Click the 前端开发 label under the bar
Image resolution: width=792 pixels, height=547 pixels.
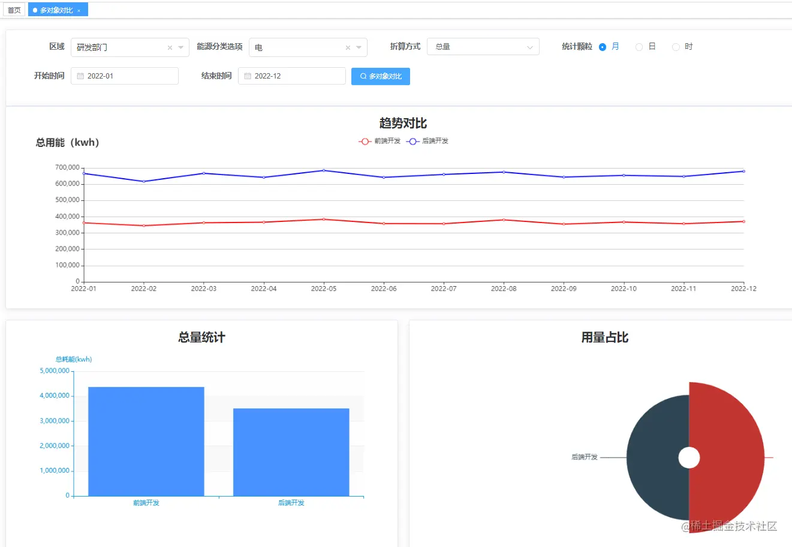(146, 503)
